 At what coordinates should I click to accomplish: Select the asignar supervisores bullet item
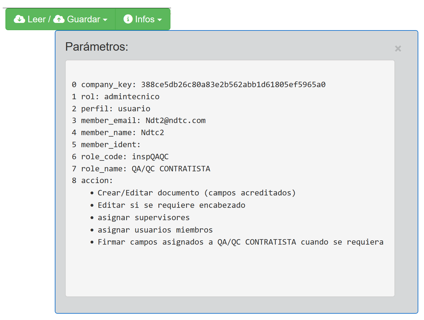[143, 218]
